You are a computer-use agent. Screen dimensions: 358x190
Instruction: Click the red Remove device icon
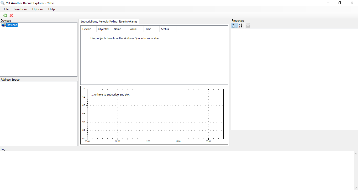(x=11, y=15)
